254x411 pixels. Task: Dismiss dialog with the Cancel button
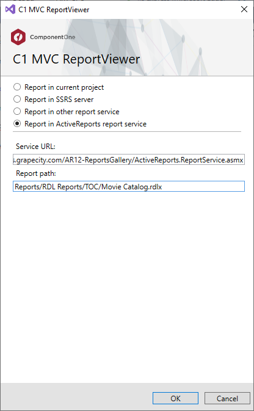(227, 398)
